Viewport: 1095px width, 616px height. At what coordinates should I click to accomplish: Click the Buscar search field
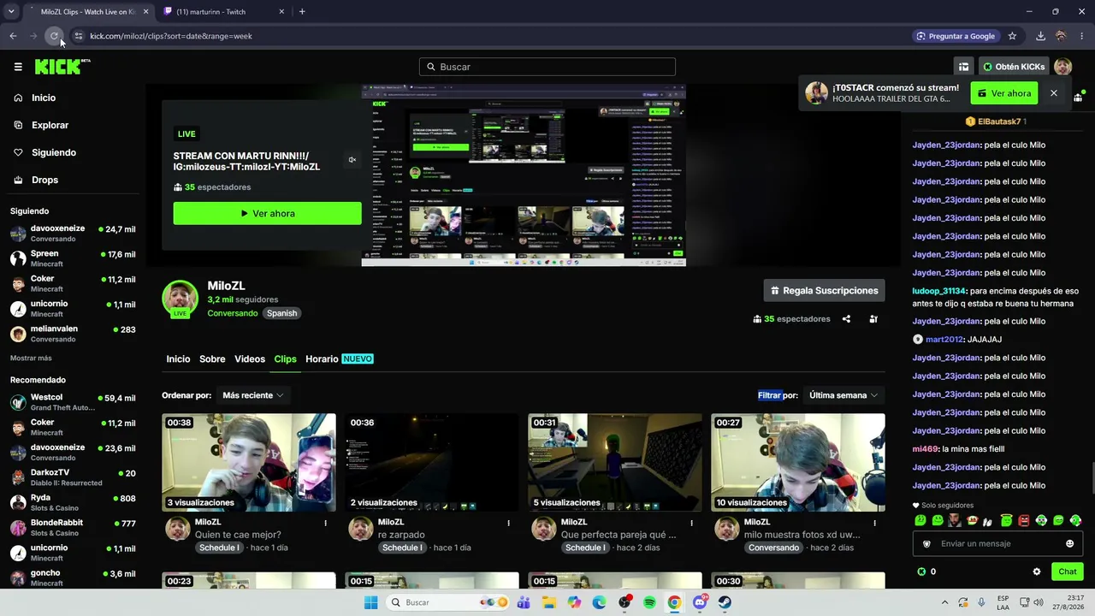[x=547, y=67]
